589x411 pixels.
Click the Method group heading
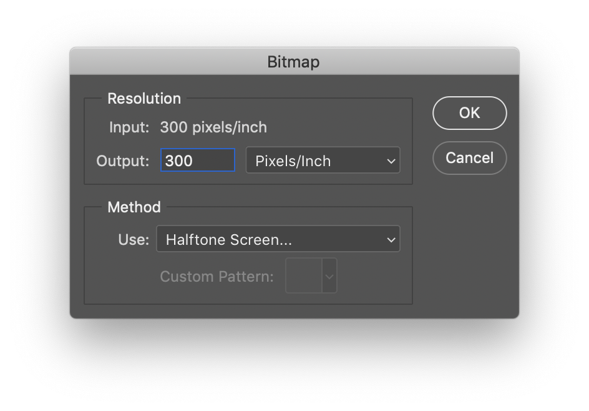(x=134, y=207)
